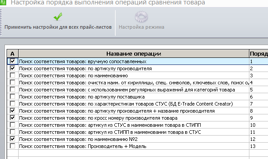The width and height of the screenshot is (268, 159).
Task: Select row 'с использованием регулярных выражений'
Action: click(x=134, y=90)
